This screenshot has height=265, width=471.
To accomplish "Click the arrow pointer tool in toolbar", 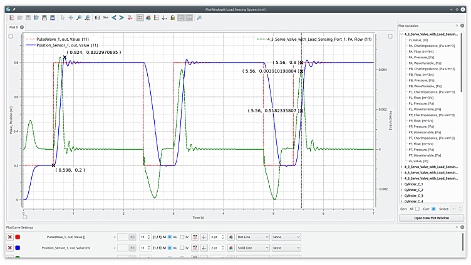I will (x=62, y=18).
